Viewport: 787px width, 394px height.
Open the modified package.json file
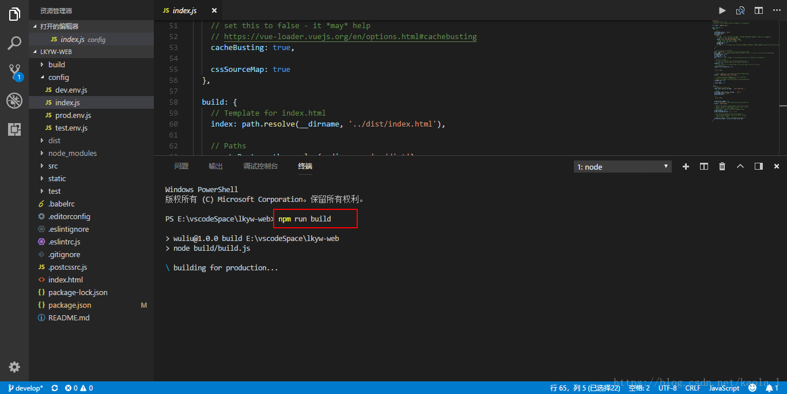point(91,305)
